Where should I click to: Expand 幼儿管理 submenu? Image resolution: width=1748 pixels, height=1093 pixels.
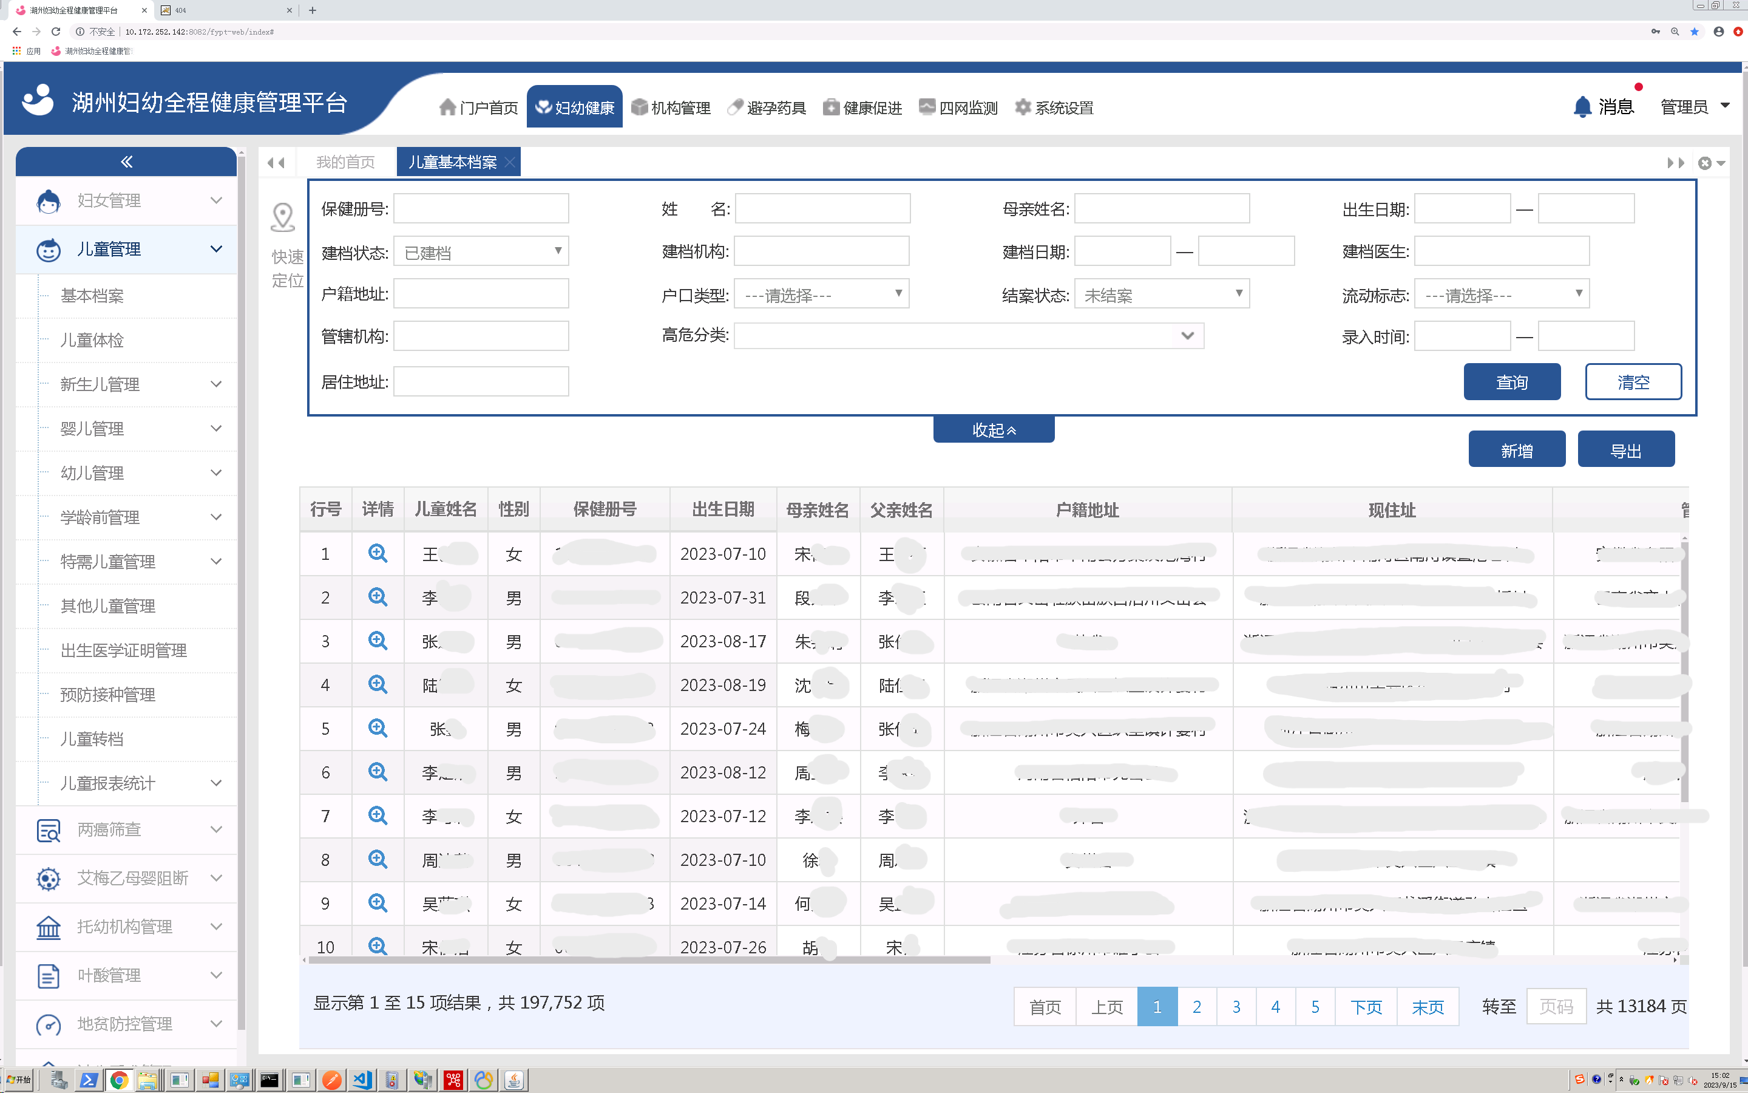[x=216, y=473]
